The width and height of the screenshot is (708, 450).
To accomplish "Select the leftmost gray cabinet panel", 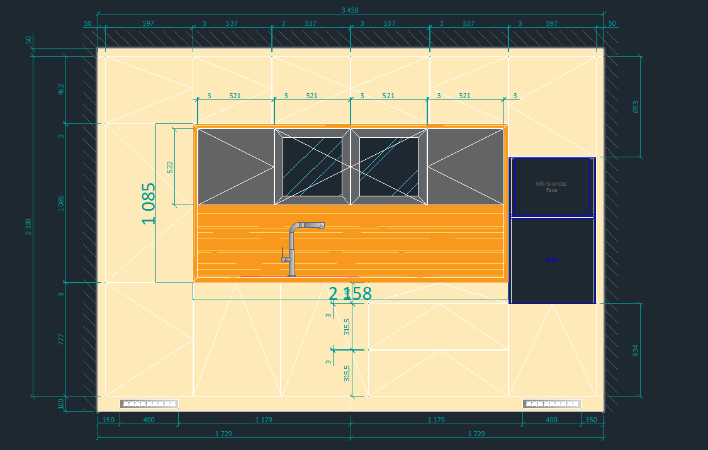I will click(x=235, y=166).
